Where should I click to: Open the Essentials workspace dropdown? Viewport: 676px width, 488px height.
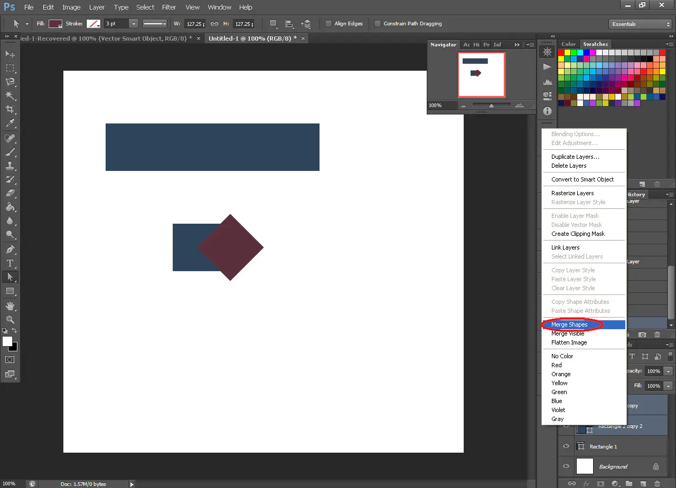point(640,24)
